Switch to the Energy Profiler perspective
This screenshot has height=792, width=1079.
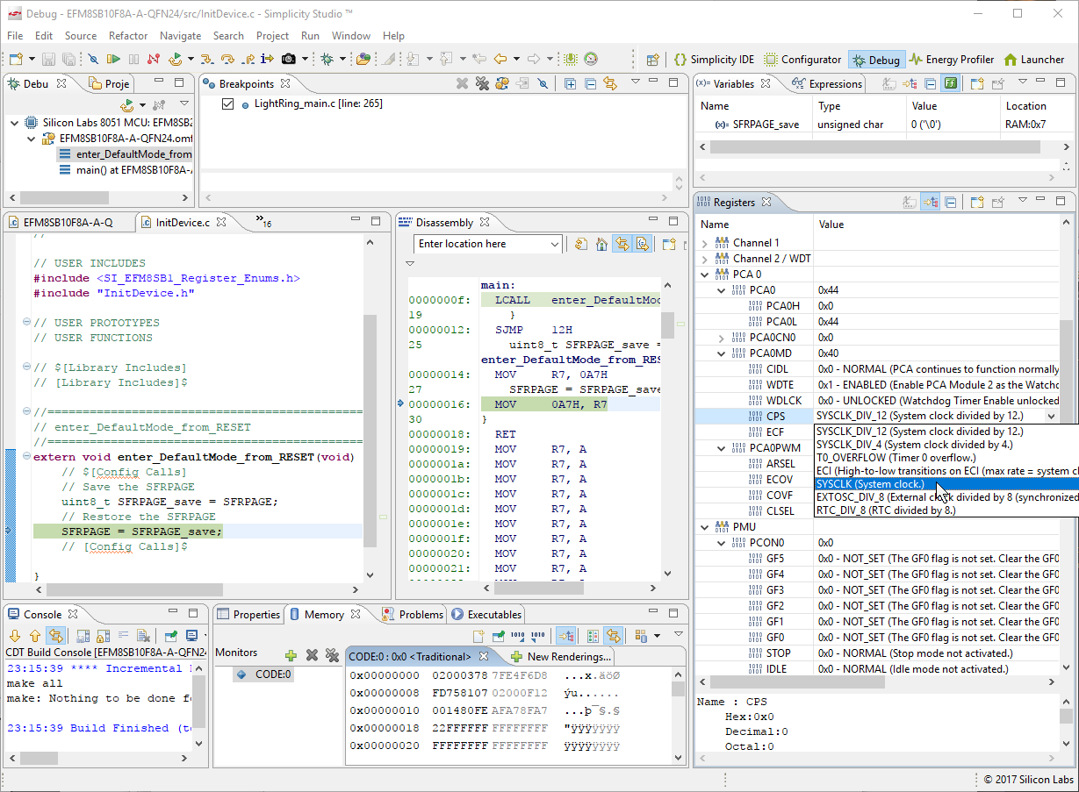pyautogui.click(x=952, y=60)
